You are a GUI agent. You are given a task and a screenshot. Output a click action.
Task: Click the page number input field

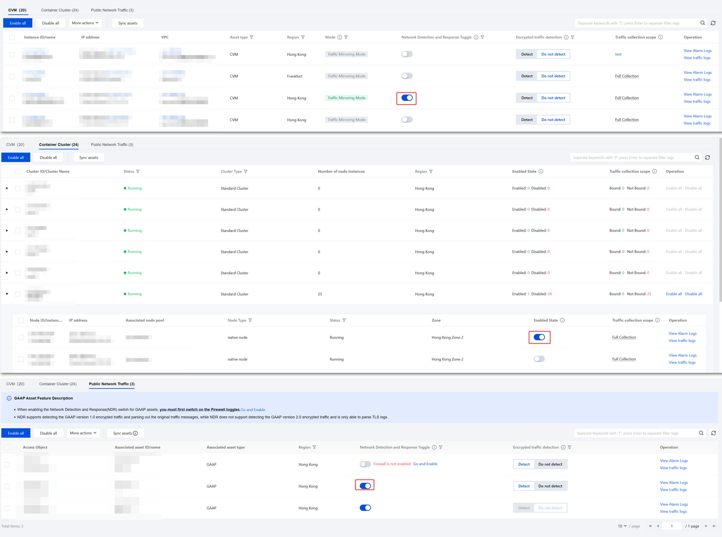[x=672, y=526]
